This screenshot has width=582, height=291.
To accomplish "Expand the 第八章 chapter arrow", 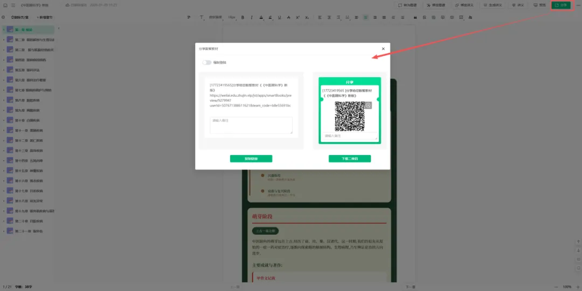I will [x=4, y=101].
